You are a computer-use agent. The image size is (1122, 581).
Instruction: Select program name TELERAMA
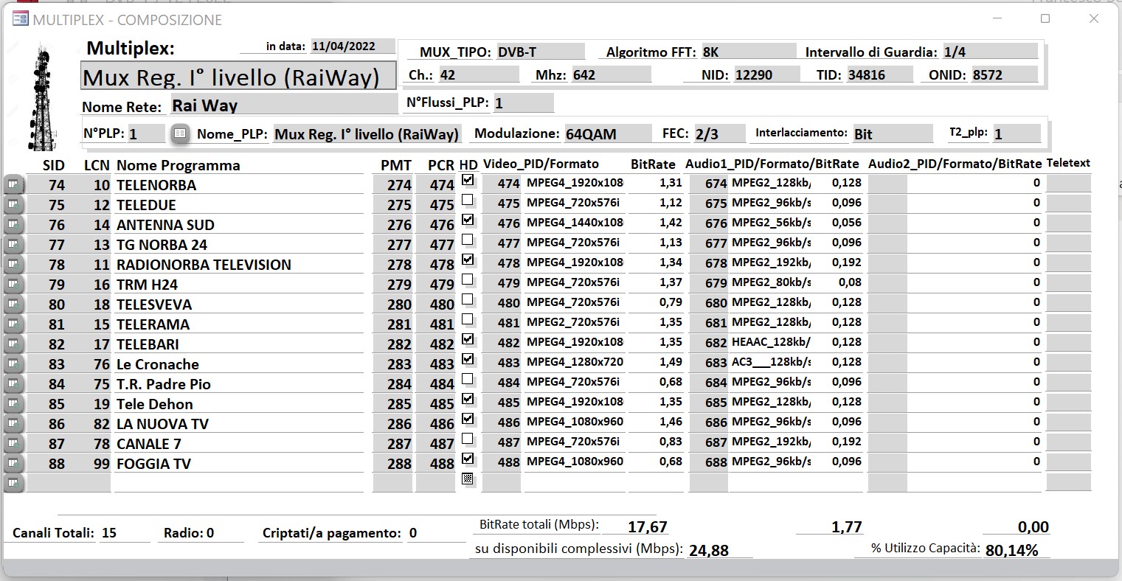pyautogui.click(x=153, y=324)
